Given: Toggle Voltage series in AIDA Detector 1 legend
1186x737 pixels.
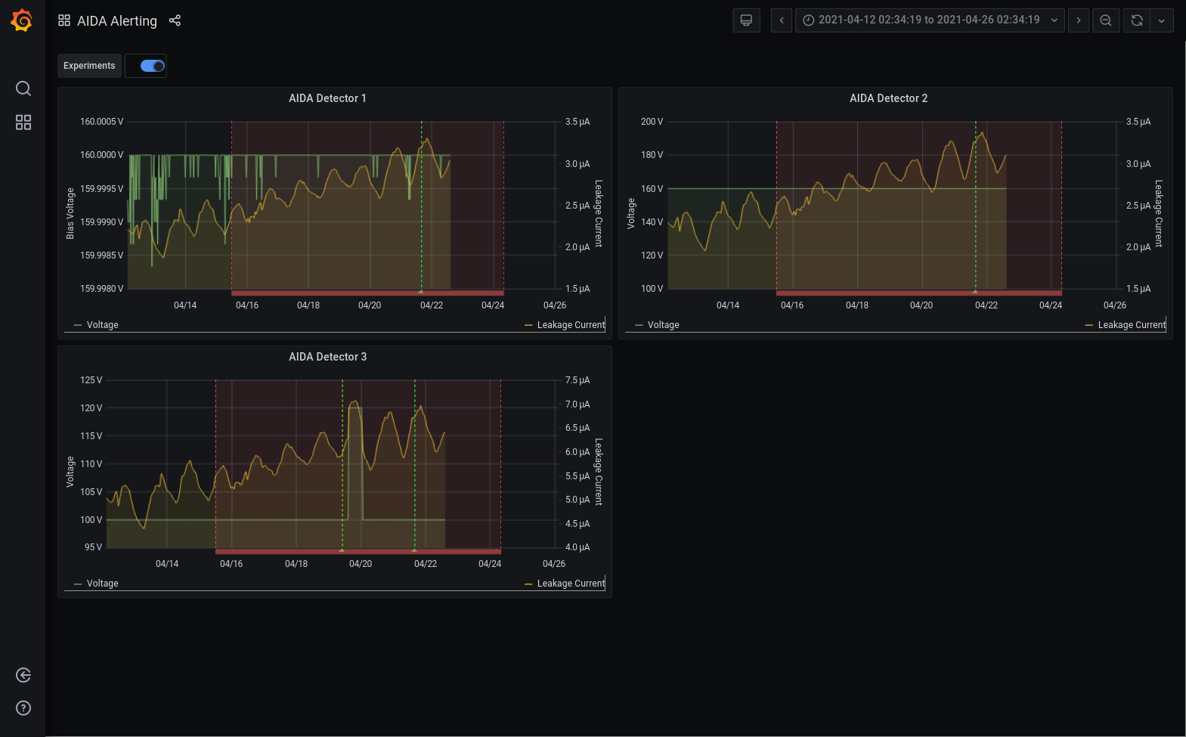Looking at the screenshot, I should 102,325.
